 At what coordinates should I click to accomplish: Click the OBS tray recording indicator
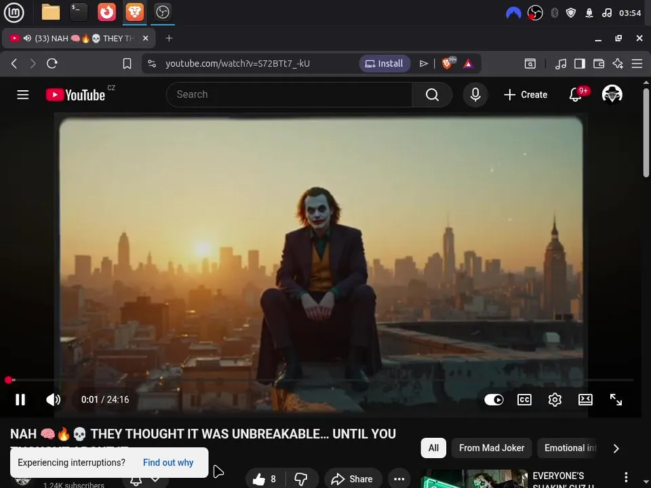pyautogui.click(x=535, y=13)
